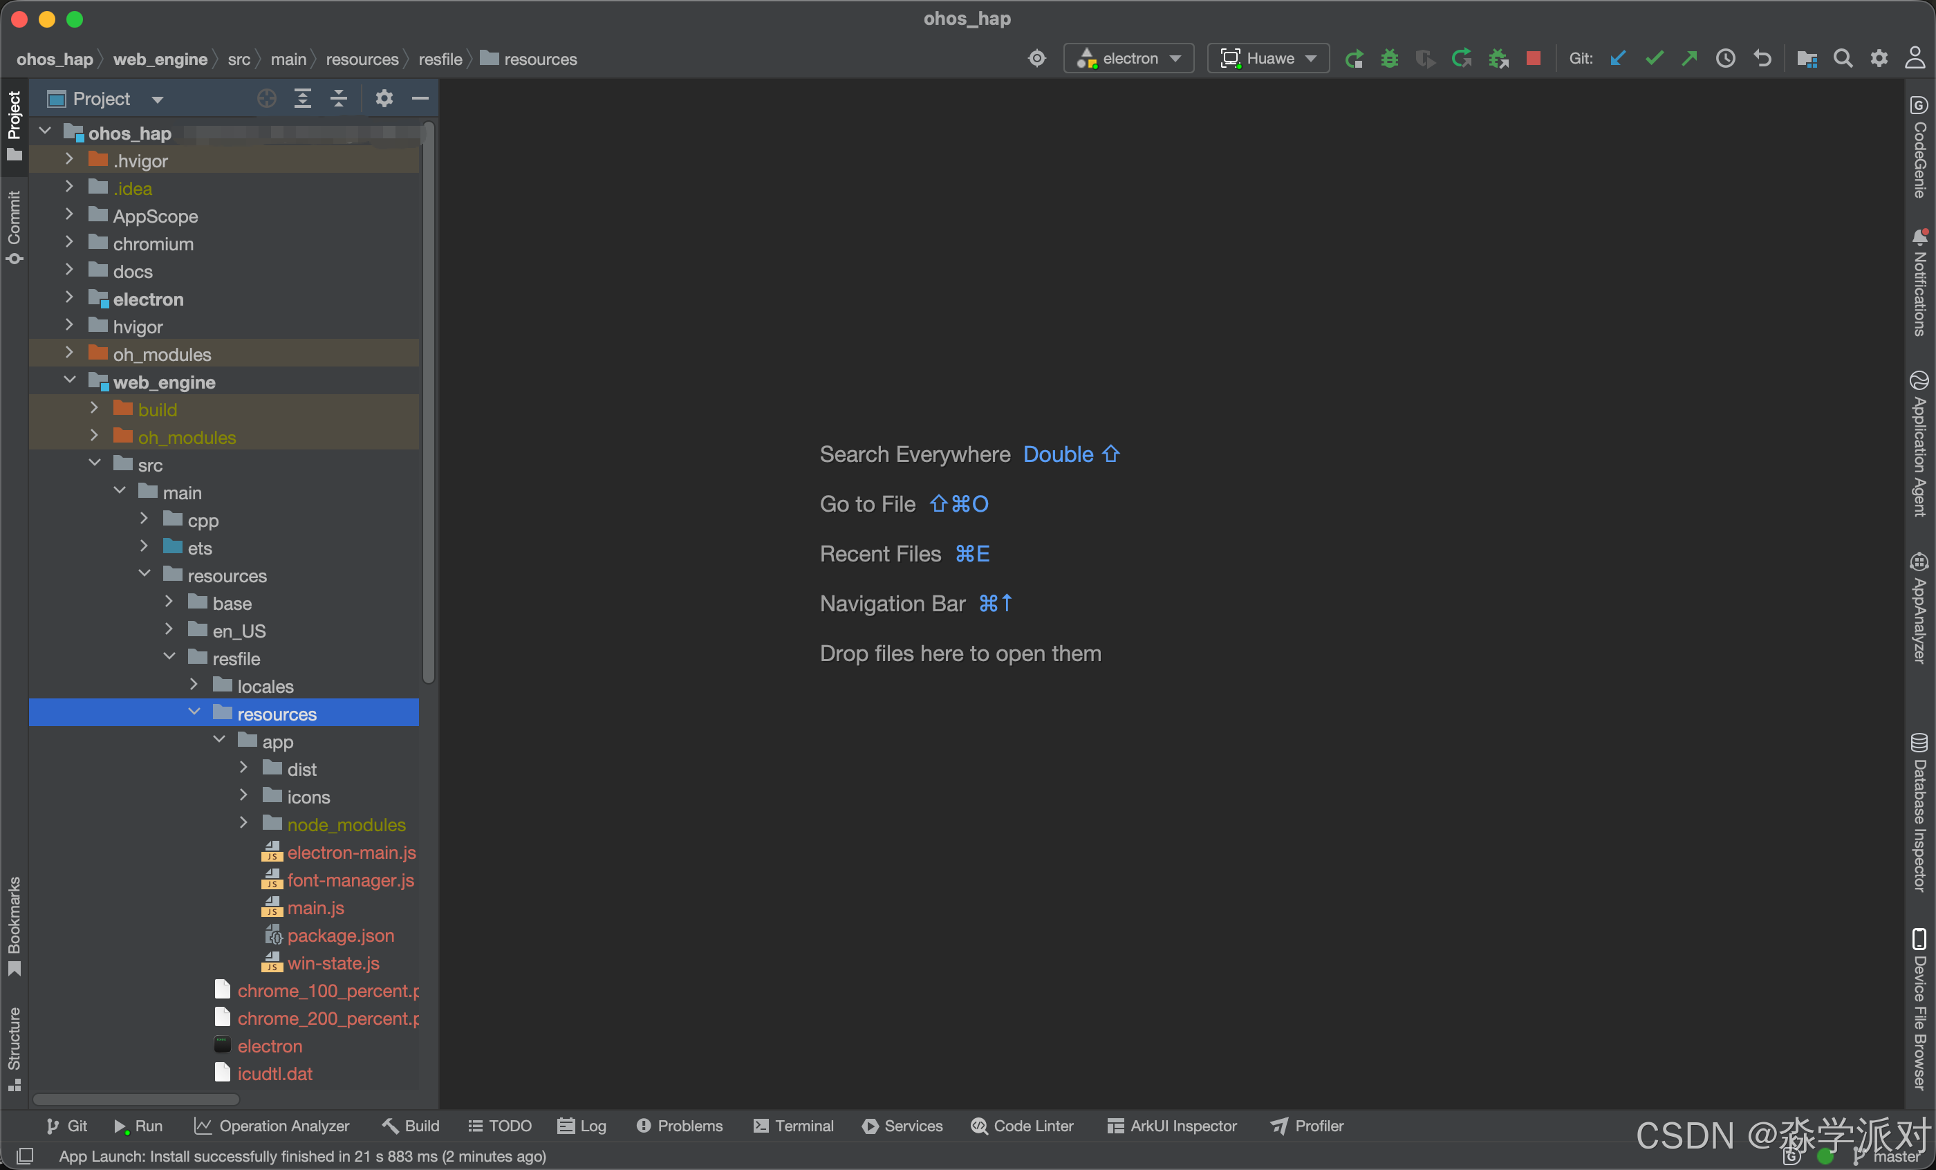The height and width of the screenshot is (1170, 1936).
Task: Expand the locales folder
Action: tap(194, 685)
